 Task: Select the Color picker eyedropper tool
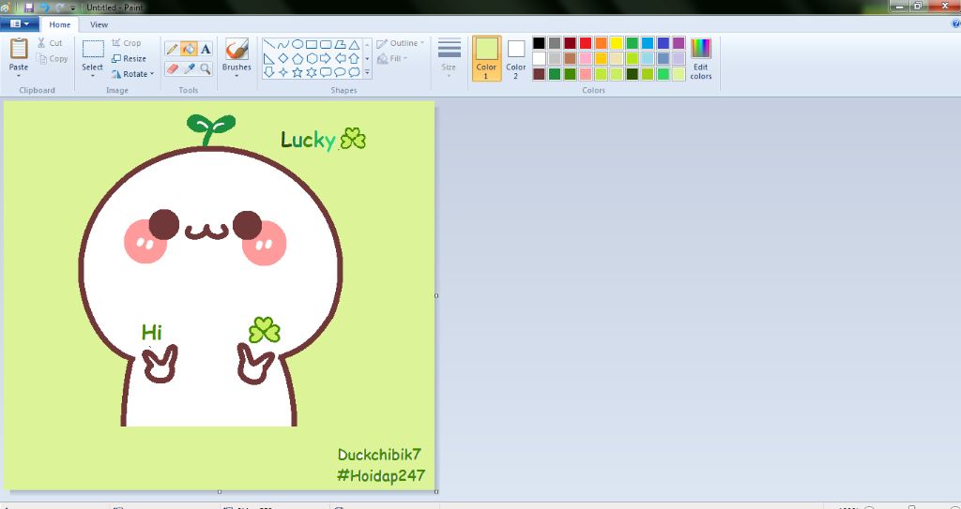pos(189,68)
